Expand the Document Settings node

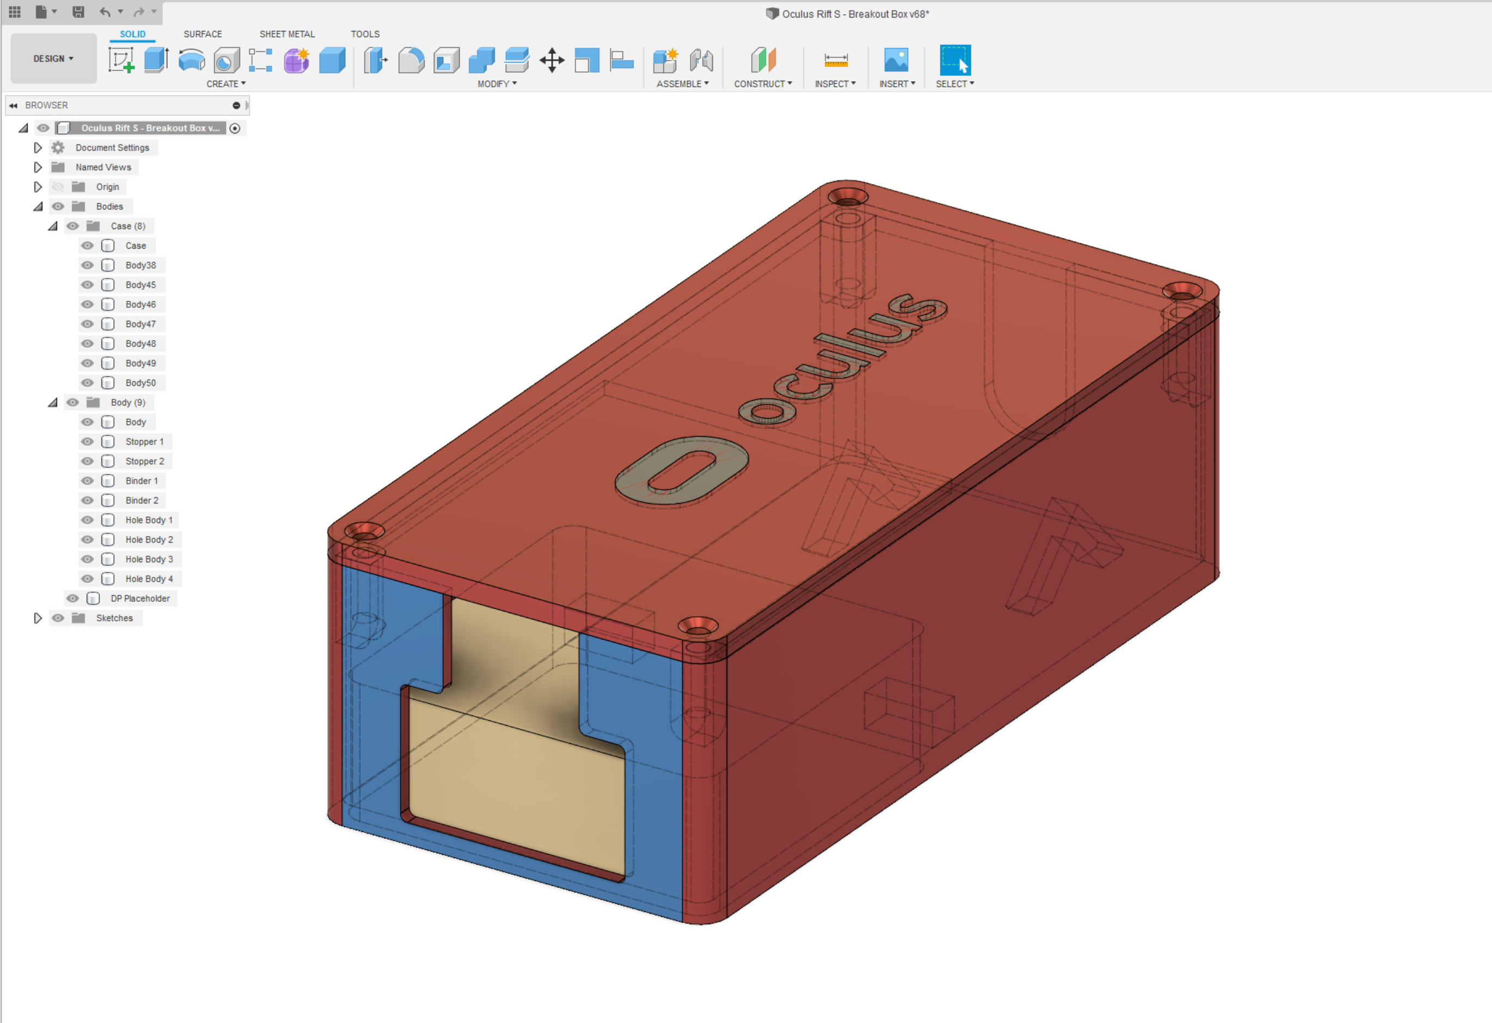coord(38,148)
